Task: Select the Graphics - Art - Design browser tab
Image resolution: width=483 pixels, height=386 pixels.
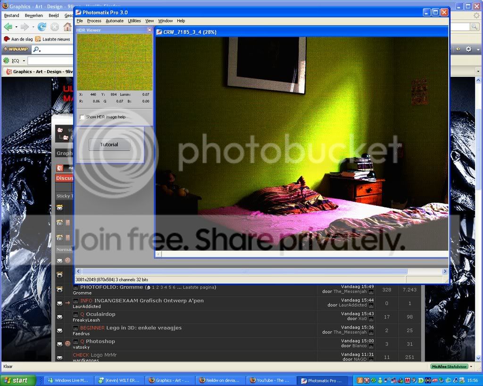Action: [x=40, y=72]
